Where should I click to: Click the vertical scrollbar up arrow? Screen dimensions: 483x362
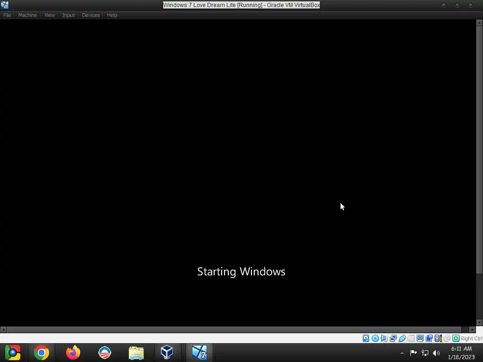(479, 23)
